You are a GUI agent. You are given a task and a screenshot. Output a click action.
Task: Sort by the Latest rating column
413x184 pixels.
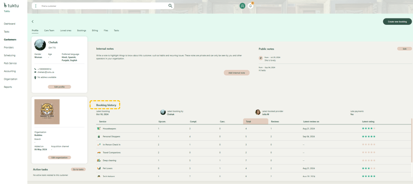pyautogui.click(x=368, y=121)
